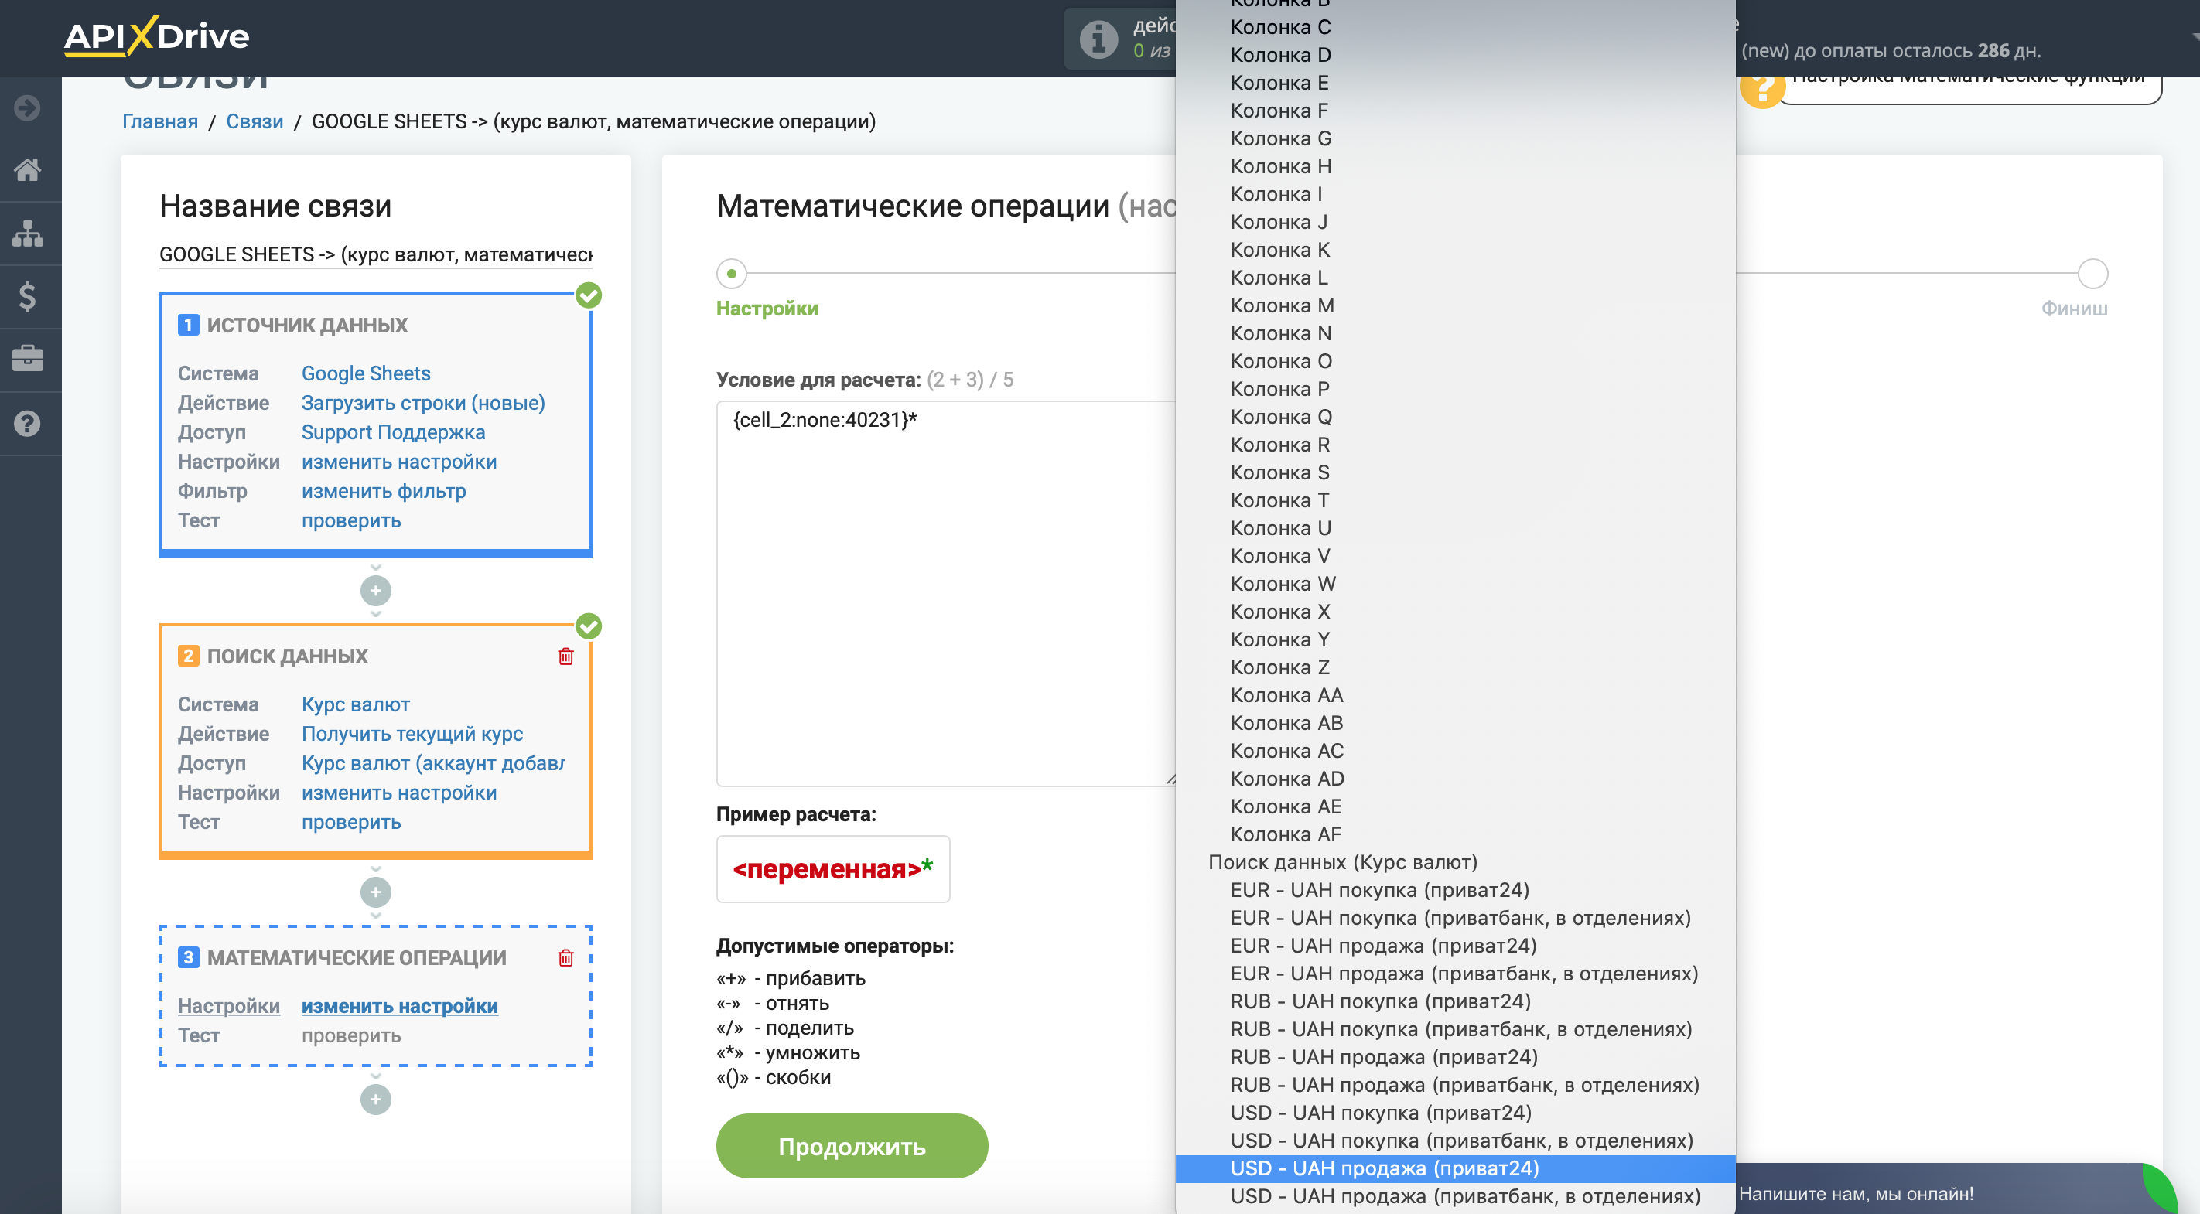Screen dimensions: 2200x1214
Task: Select Колонка M option
Action: click(1455, 305)
